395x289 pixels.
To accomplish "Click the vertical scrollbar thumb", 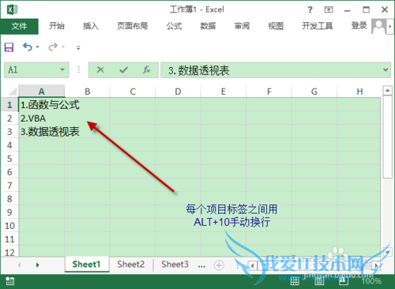I will [x=387, y=137].
